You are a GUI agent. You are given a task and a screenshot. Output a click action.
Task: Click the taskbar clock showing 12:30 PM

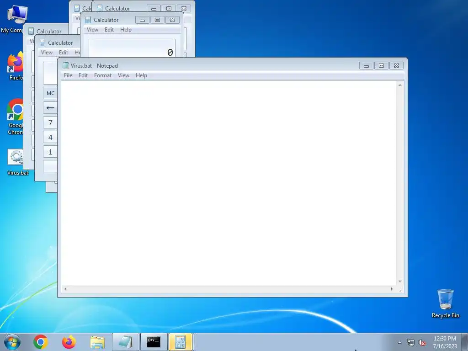click(445, 342)
